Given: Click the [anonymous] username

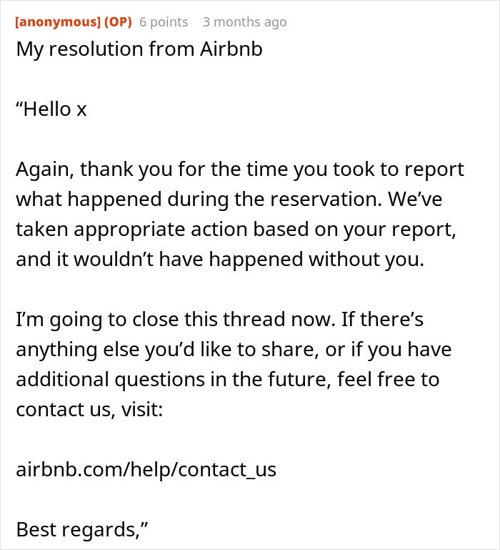Looking at the screenshot, I should pos(58,22).
